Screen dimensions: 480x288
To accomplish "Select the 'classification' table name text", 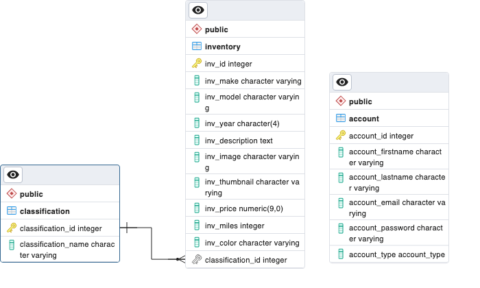I will (45, 211).
